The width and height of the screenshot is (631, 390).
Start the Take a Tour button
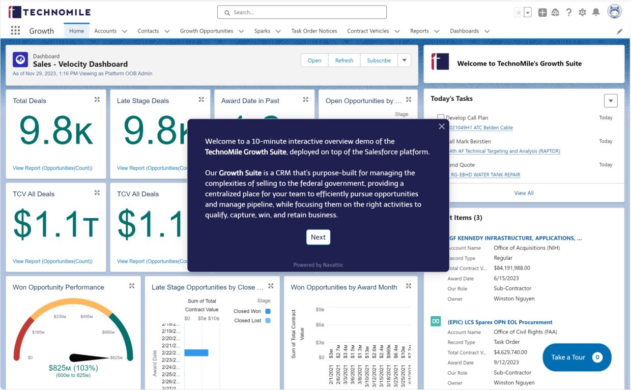pos(577,357)
